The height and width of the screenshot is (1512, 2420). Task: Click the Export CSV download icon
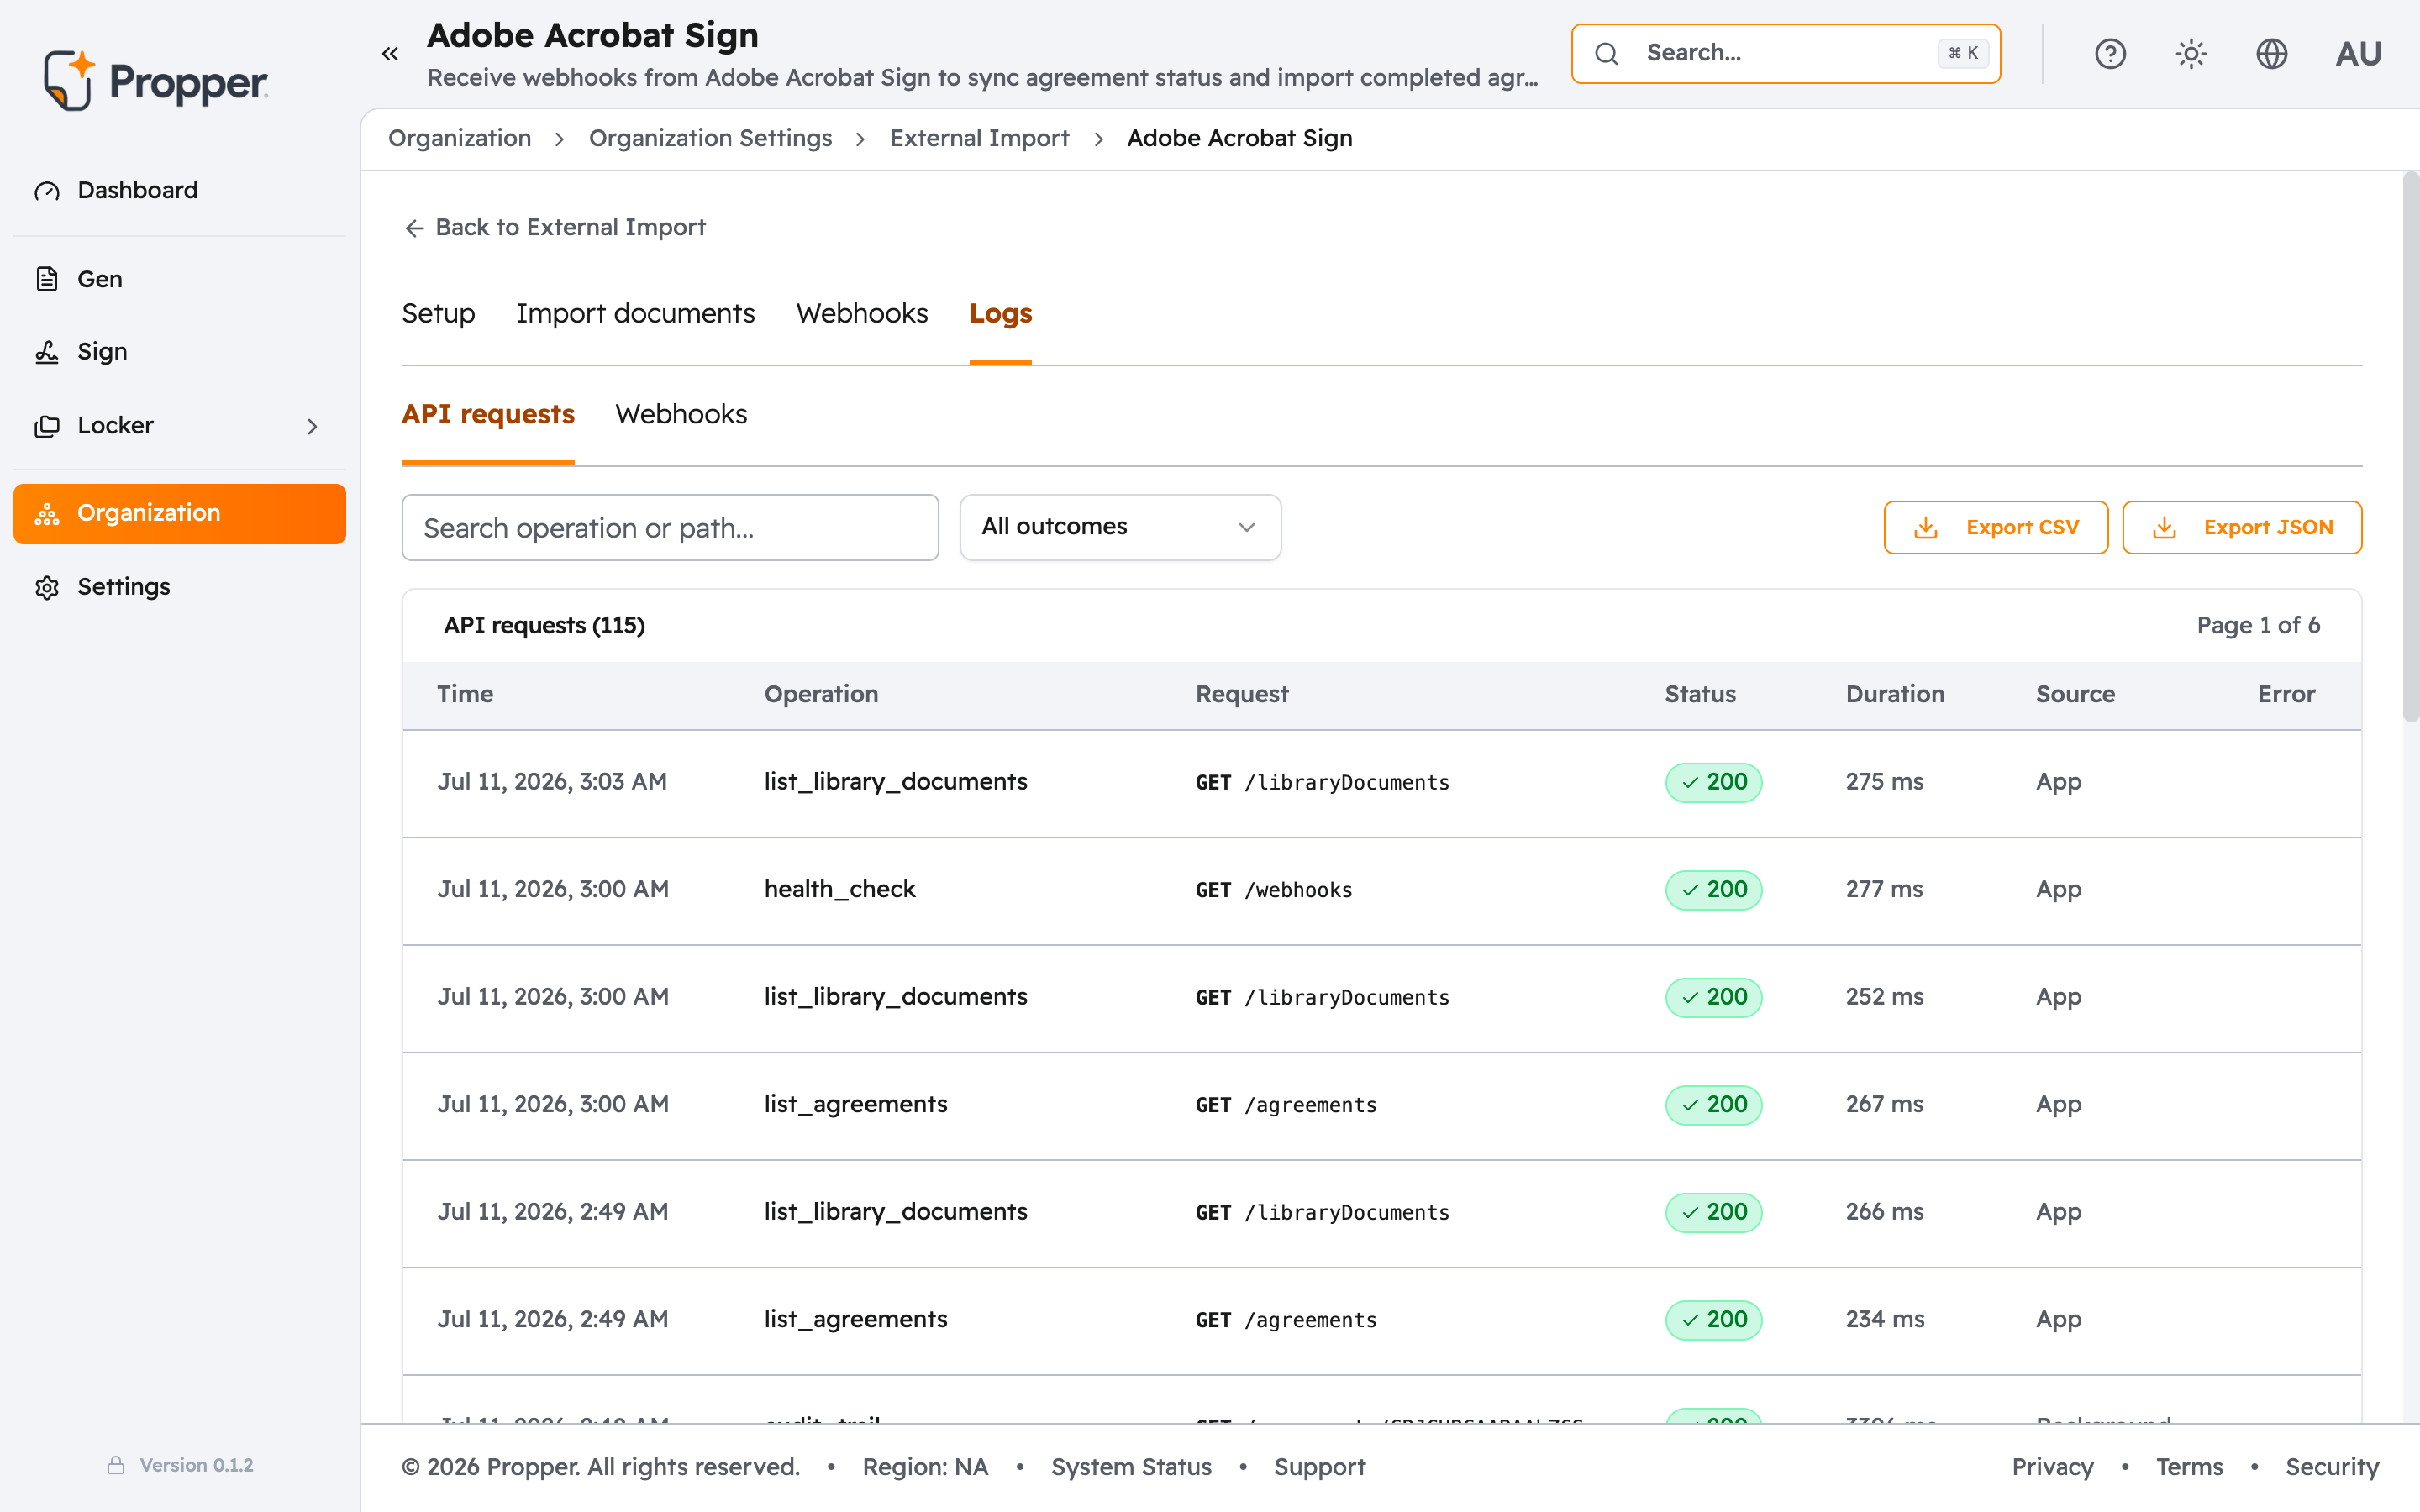click(x=1925, y=528)
